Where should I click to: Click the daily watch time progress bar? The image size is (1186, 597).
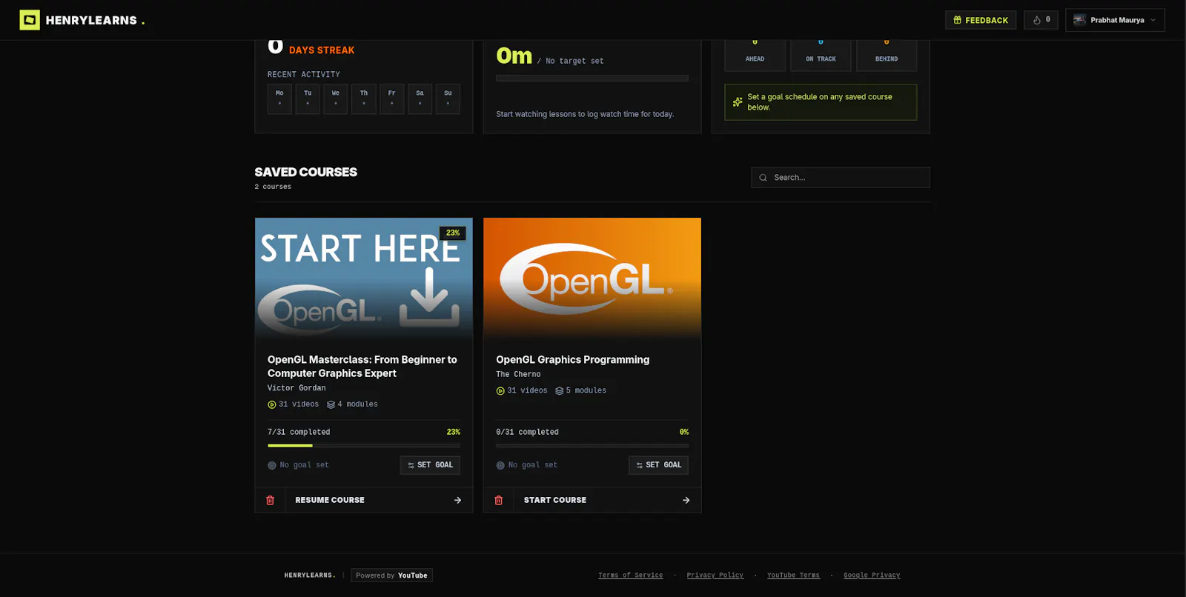coord(592,78)
